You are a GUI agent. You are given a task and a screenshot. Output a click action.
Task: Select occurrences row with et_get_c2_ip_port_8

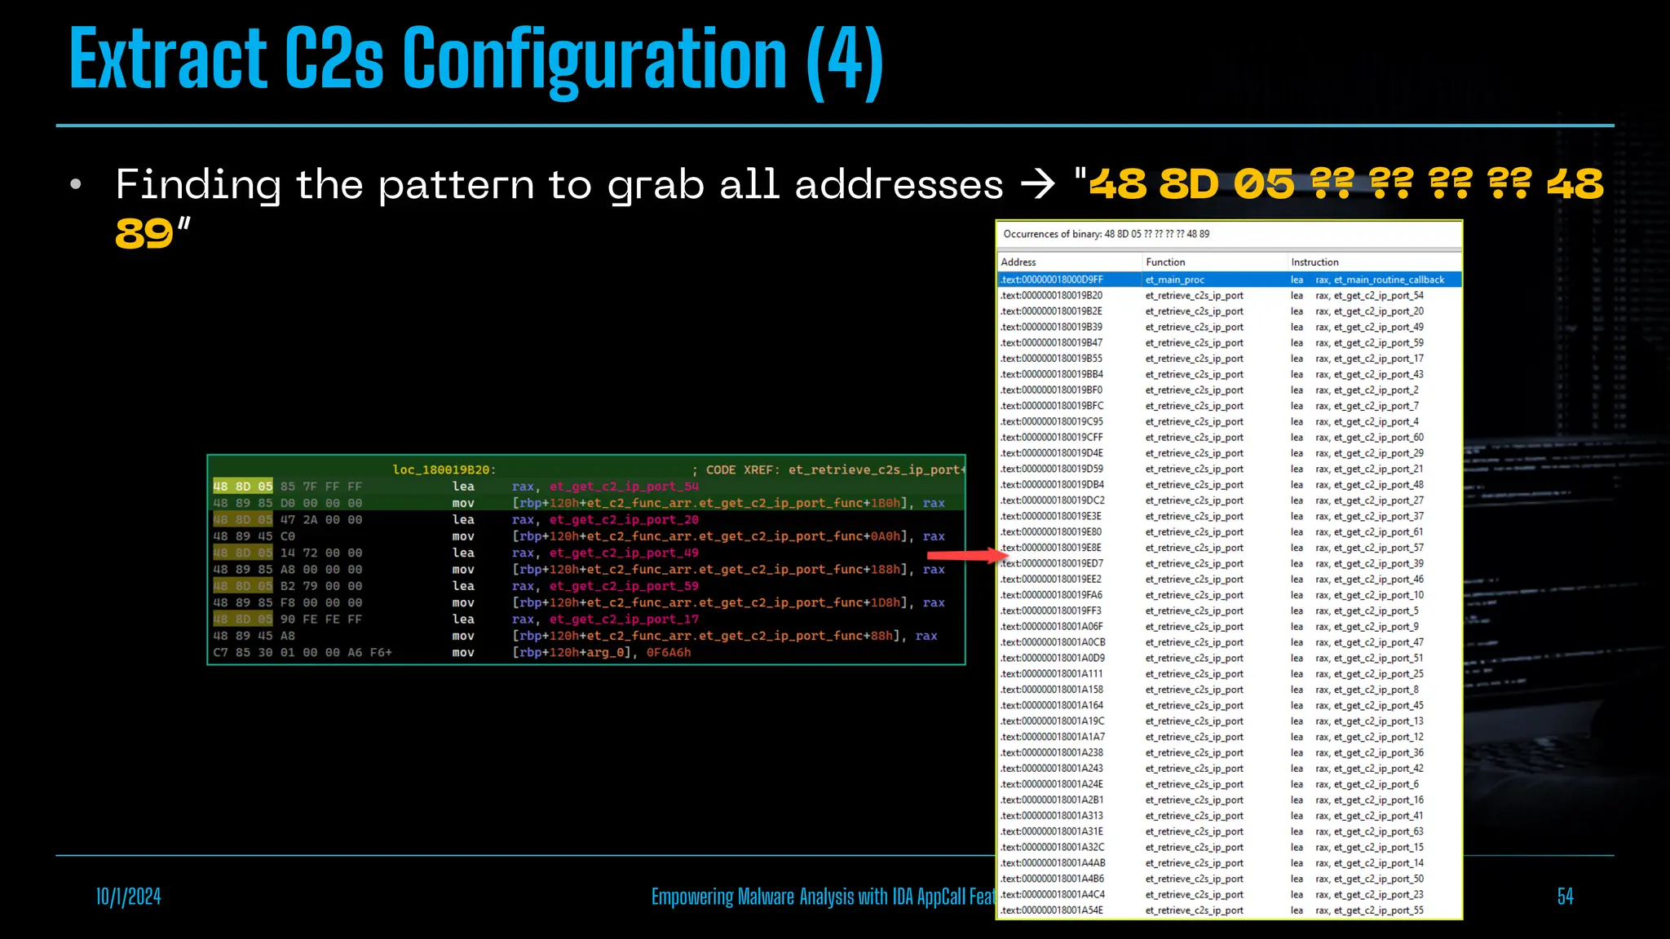click(1230, 690)
